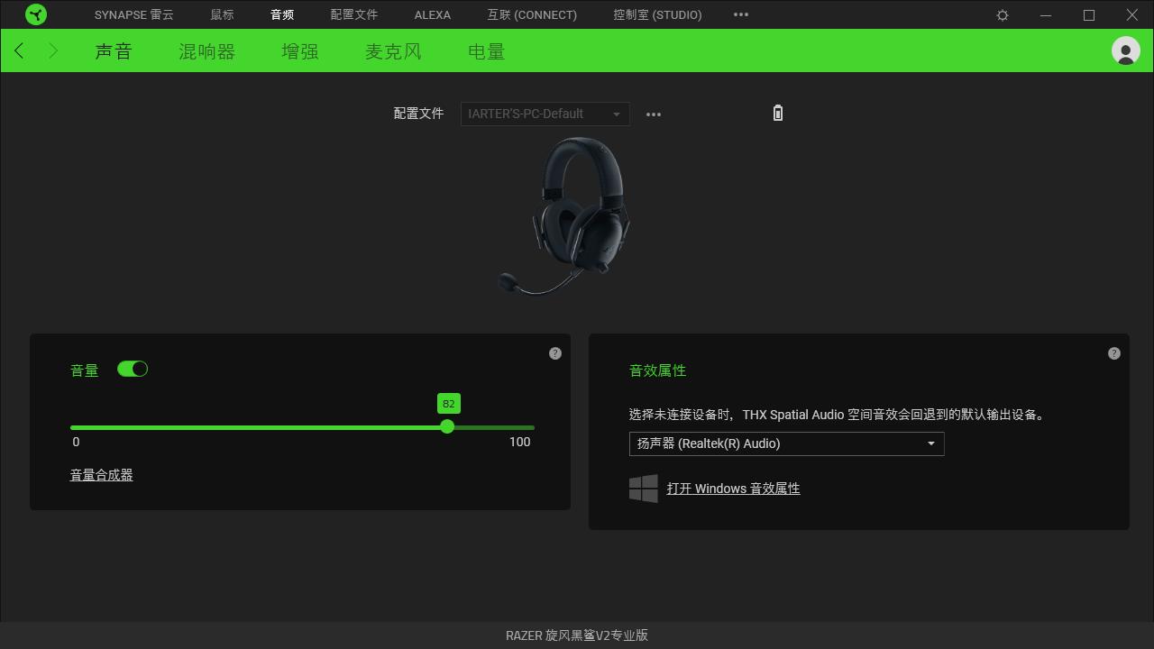Click the back navigation arrow
Image resolution: width=1154 pixels, height=649 pixels.
pos(18,50)
